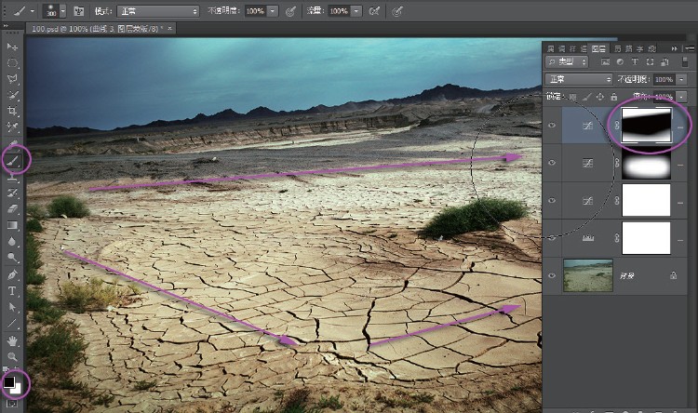Click the foreground color swatch
The height and width of the screenshot is (413, 698).
(9, 381)
